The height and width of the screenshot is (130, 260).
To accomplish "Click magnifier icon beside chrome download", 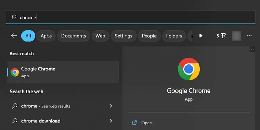I will [x=15, y=121].
